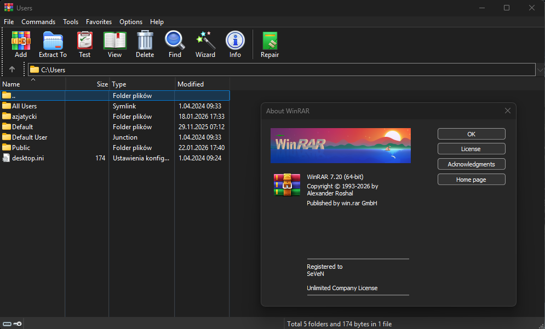Screen dimensions: 545x329
Task: Click the status bar total folders text
Action: pos(339,324)
